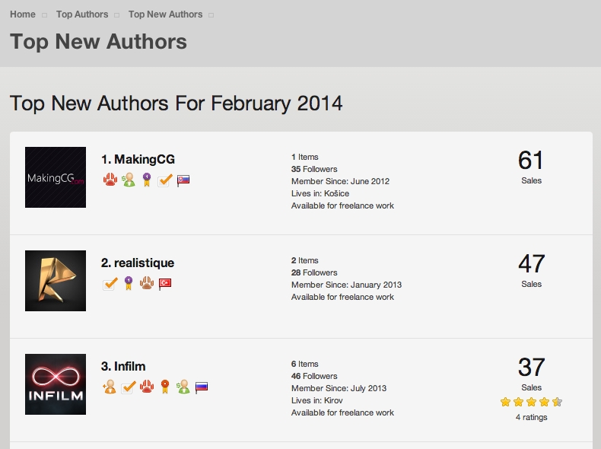Click Infilm's green dollar user badge
This screenshot has height=449, width=601.
click(x=183, y=387)
